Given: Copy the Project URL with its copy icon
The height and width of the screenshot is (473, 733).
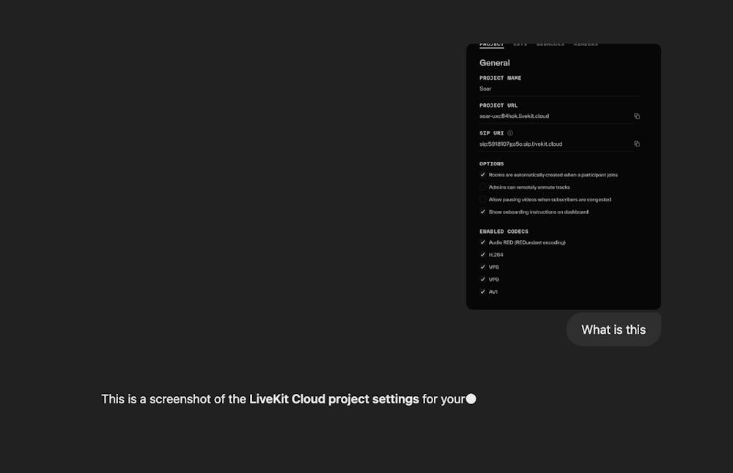Looking at the screenshot, I should coord(637,116).
